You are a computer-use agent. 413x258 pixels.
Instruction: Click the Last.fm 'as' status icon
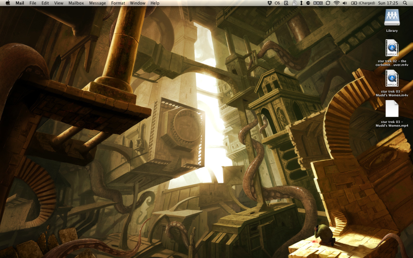coord(277,3)
